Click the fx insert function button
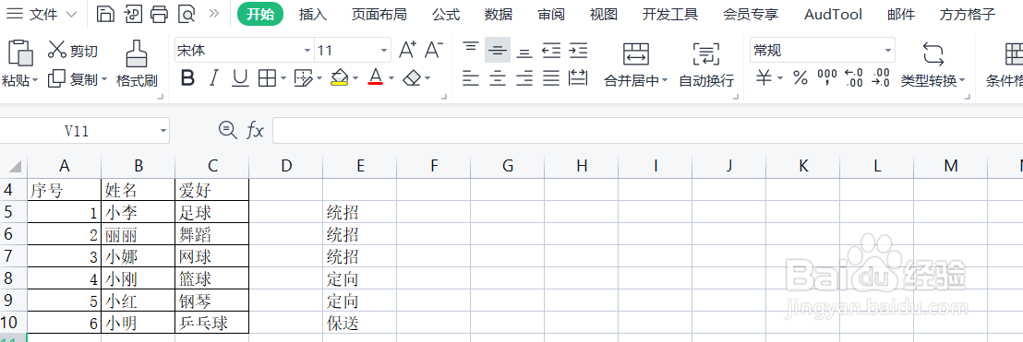Image resolution: width=1023 pixels, height=342 pixels. (x=255, y=130)
